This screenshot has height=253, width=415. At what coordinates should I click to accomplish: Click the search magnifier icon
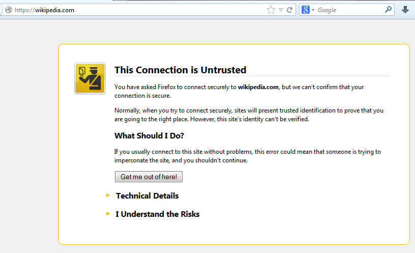(388, 10)
